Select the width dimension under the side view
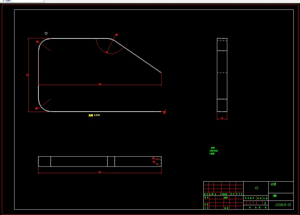The width and height of the screenshot is (300, 215). point(222,118)
